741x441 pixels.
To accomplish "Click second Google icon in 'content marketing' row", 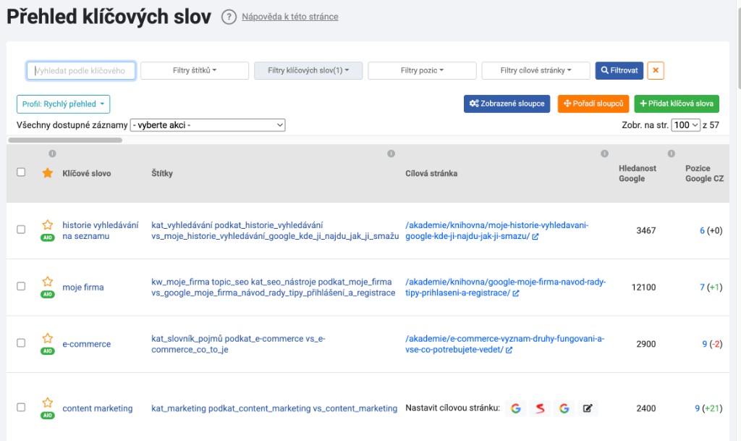I will tap(564, 408).
